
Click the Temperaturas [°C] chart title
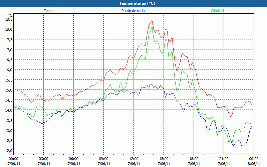(x=137, y=3)
